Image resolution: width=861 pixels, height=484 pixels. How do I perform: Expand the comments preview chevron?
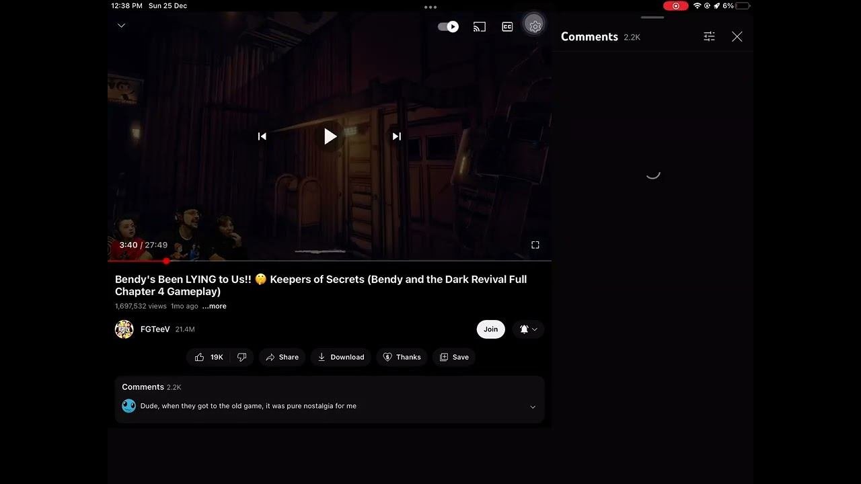[x=533, y=407]
